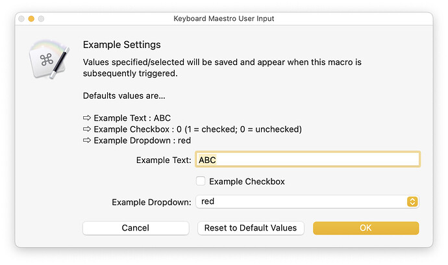This screenshot has width=448, height=265.
Task: Click the 'Defaults values are...' text
Action: click(124, 95)
